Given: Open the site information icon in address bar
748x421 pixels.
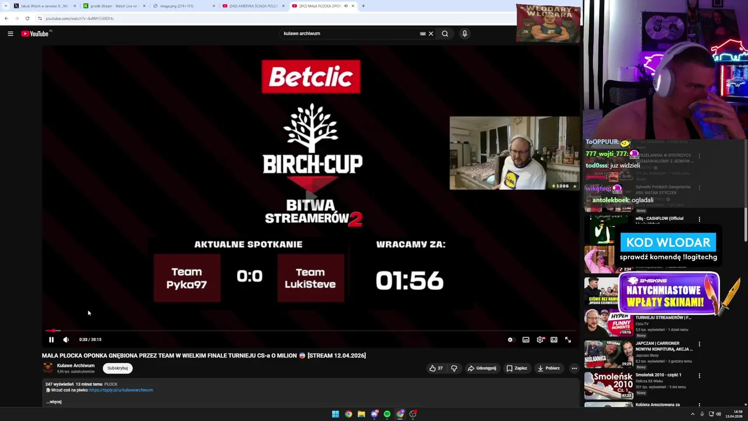Looking at the screenshot, I should point(40,18).
